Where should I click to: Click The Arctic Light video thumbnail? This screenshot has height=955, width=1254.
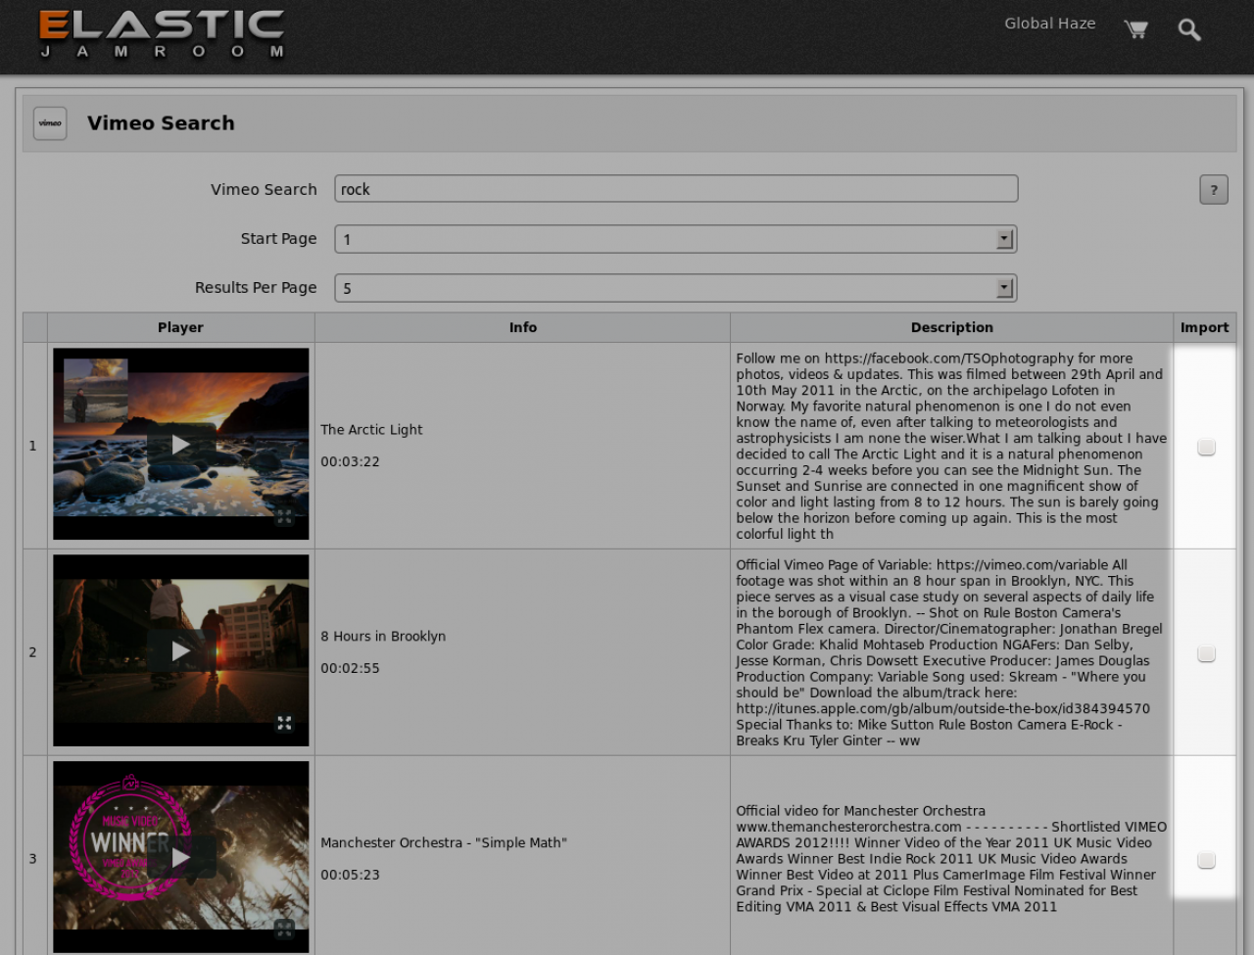pos(181,444)
